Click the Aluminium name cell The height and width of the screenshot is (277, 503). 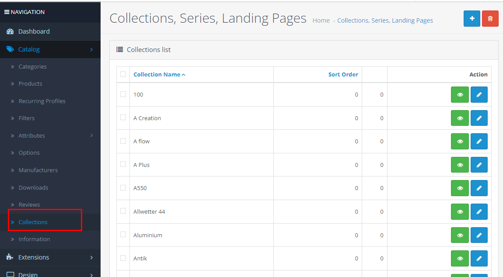202,235
